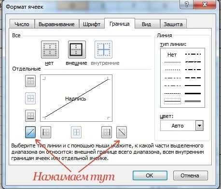Open the 'Шрифт' tab
This screenshot has width=221, height=189.
point(92,24)
